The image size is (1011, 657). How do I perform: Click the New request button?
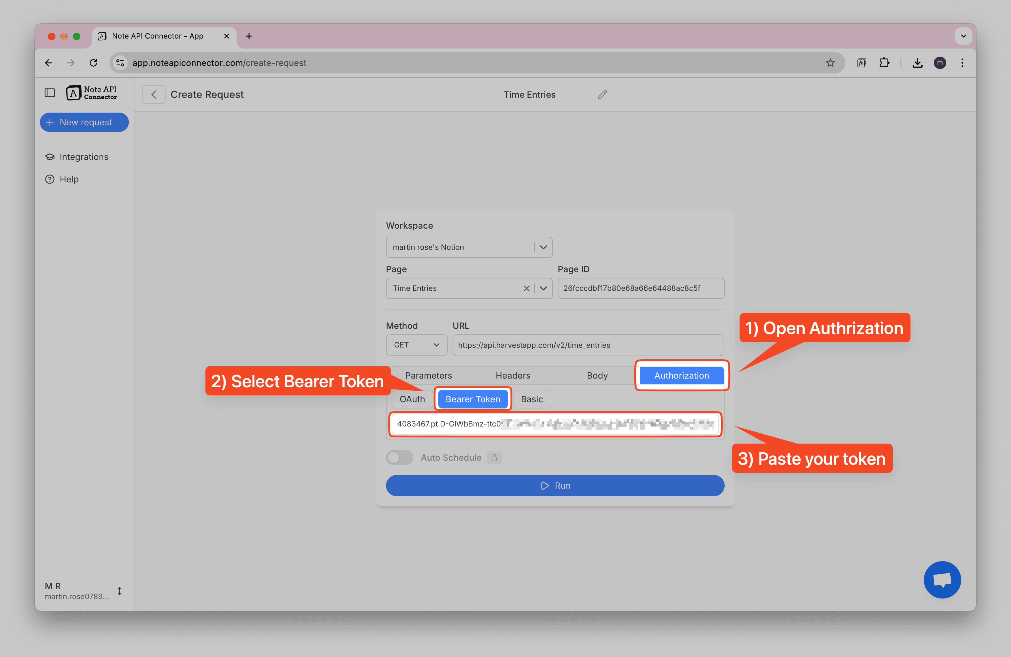84,122
